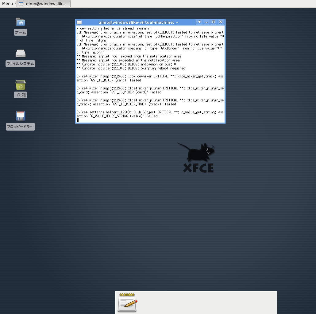Maximize the terminal window

(x=214, y=22)
